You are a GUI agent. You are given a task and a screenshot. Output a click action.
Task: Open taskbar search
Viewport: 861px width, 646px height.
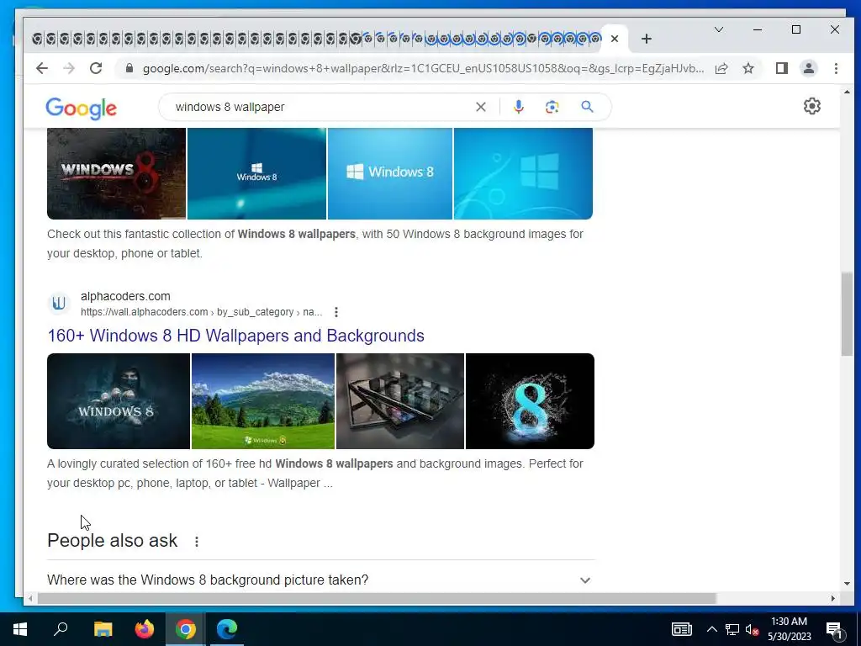click(61, 629)
